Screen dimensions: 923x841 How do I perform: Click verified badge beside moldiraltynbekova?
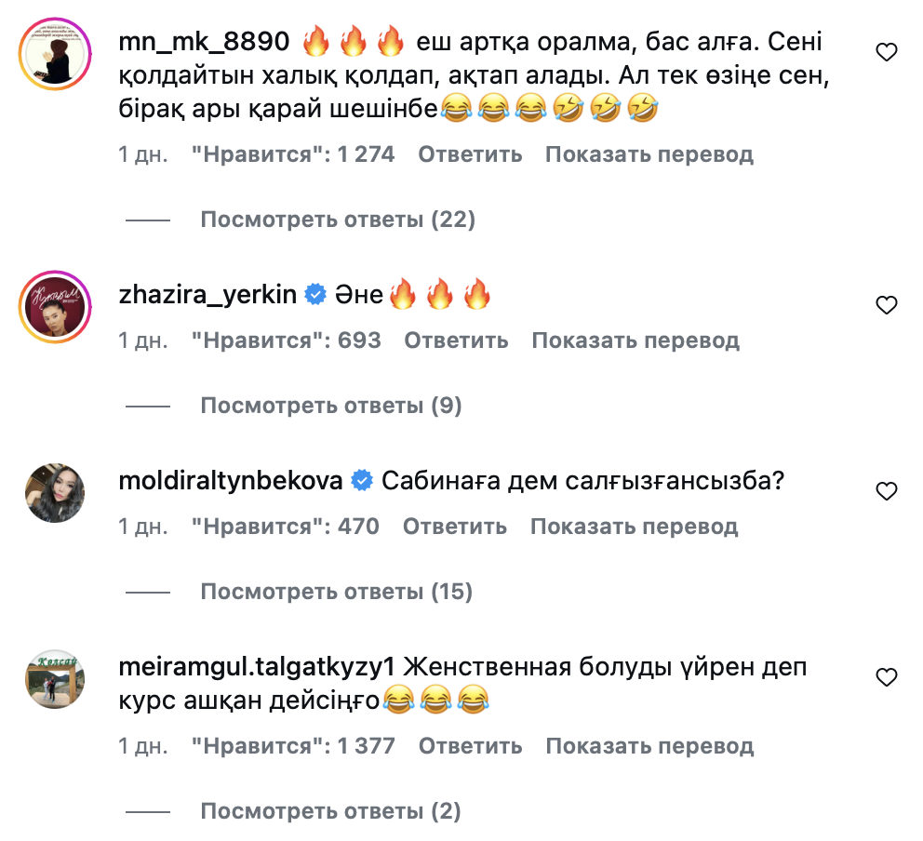362,481
